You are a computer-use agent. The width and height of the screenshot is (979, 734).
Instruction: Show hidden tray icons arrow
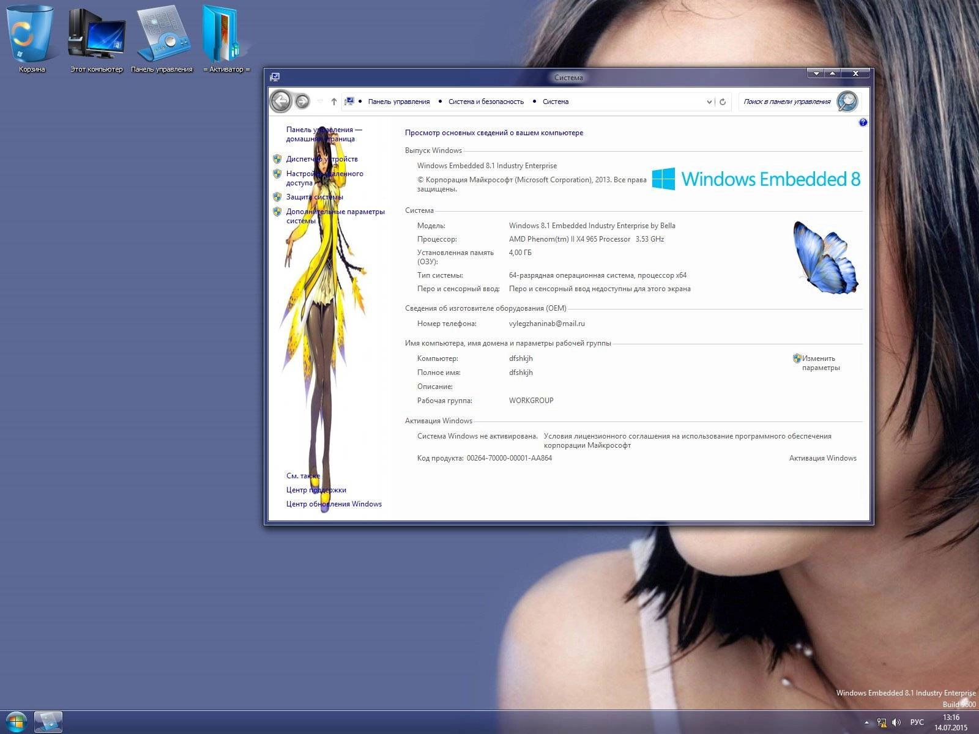pyautogui.click(x=866, y=722)
